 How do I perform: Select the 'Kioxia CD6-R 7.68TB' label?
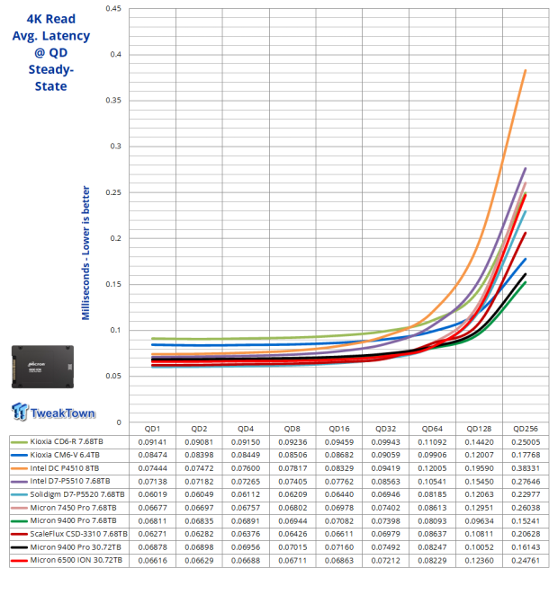(67, 441)
